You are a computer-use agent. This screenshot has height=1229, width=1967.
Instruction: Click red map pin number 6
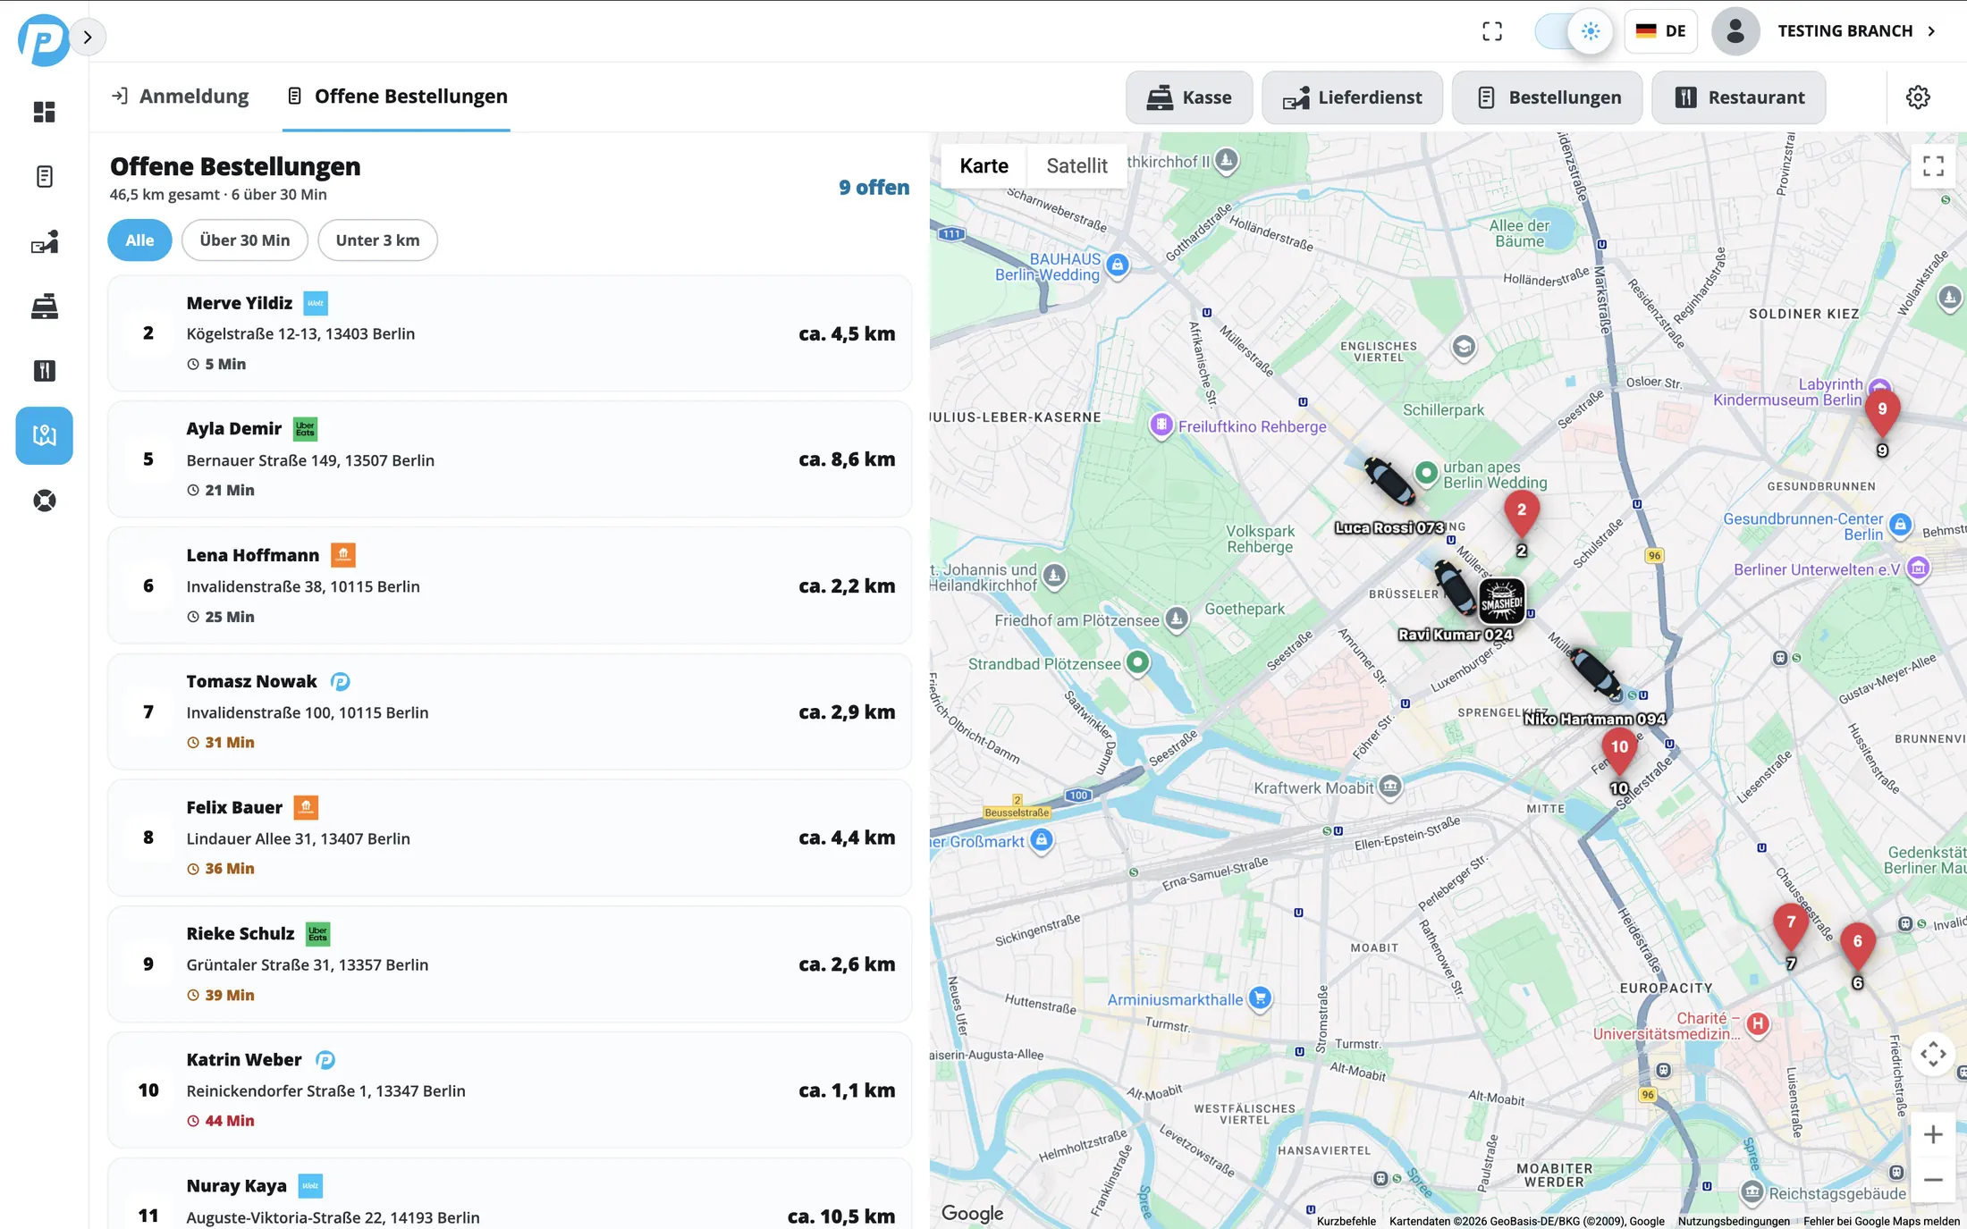(x=1858, y=944)
